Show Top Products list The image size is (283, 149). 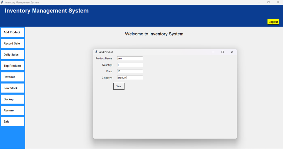12,66
